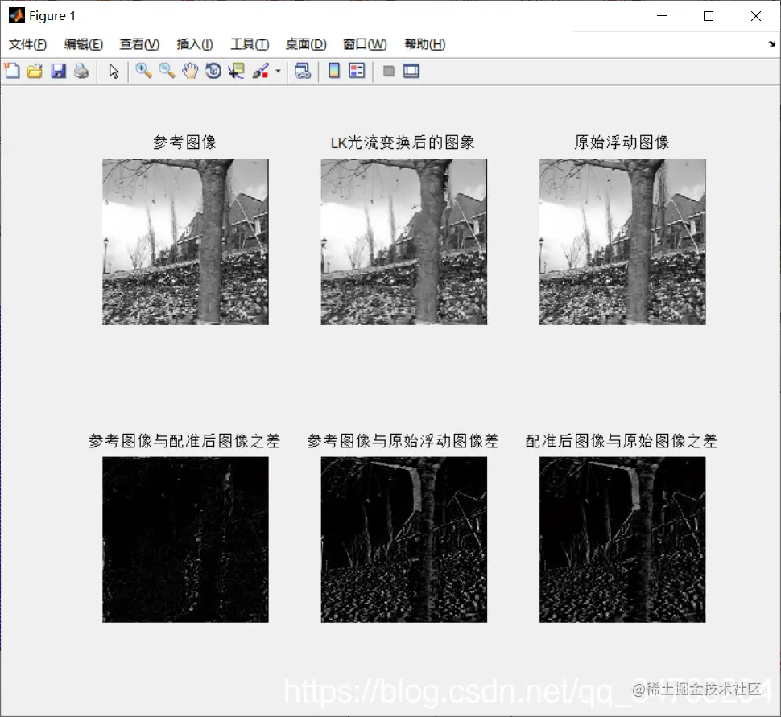
Task: Click the title text 参考图像
Action: [185, 142]
